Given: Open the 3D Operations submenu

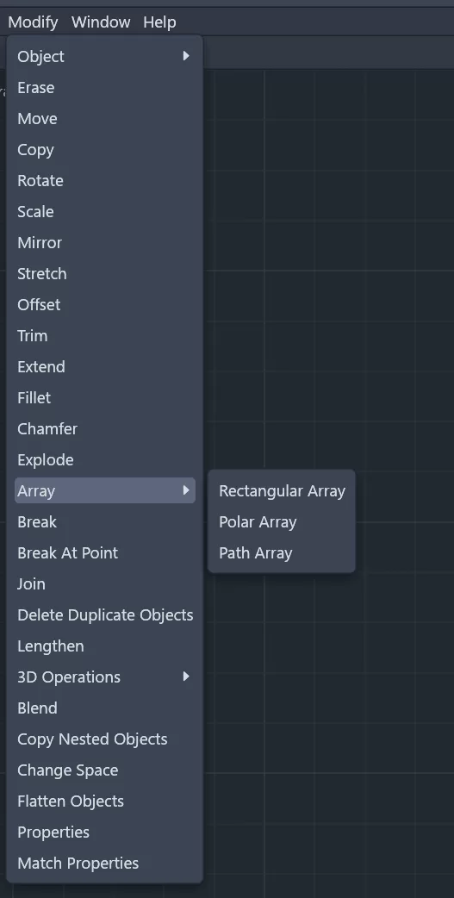Looking at the screenshot, I should click(x=105, y=677).
